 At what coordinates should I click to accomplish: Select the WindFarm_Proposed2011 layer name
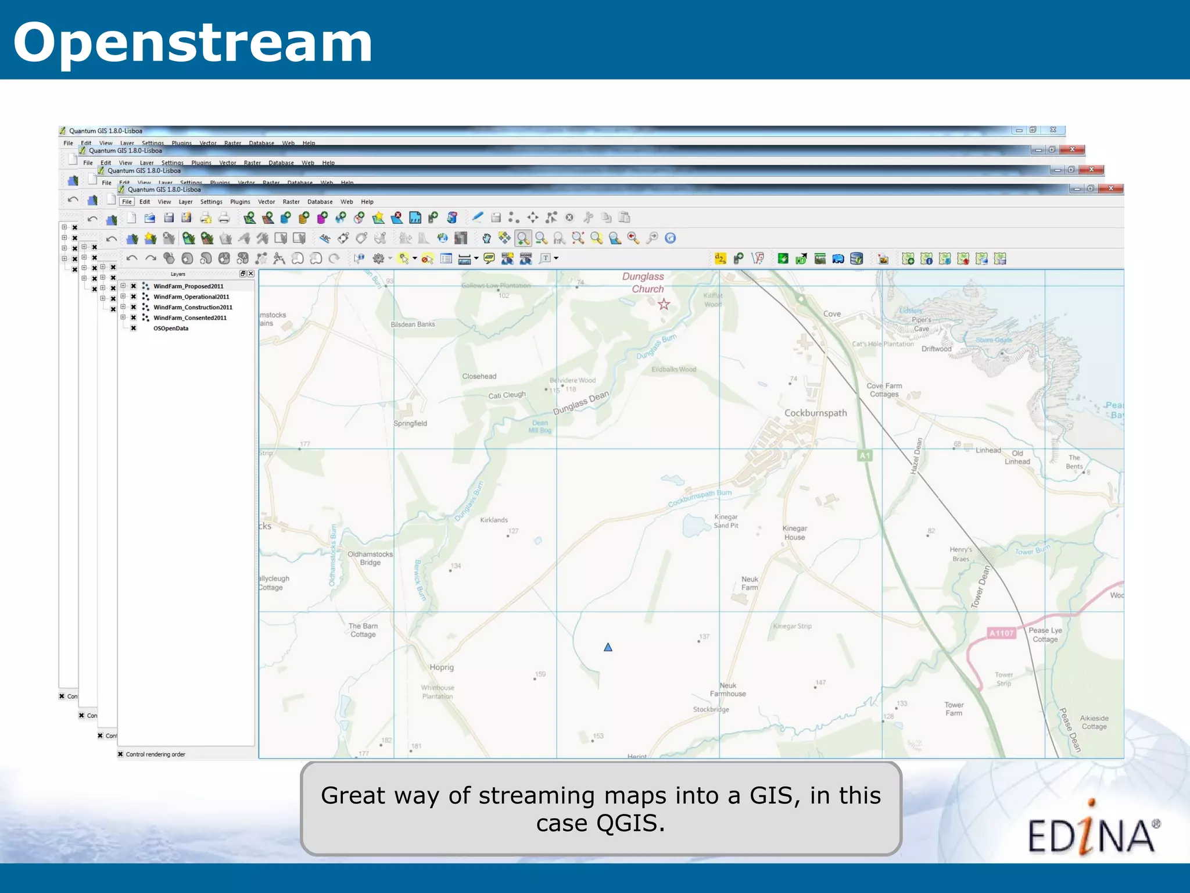tap(188, 286)
